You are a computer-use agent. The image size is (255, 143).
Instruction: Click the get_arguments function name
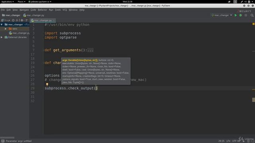(x=67, y=50)
